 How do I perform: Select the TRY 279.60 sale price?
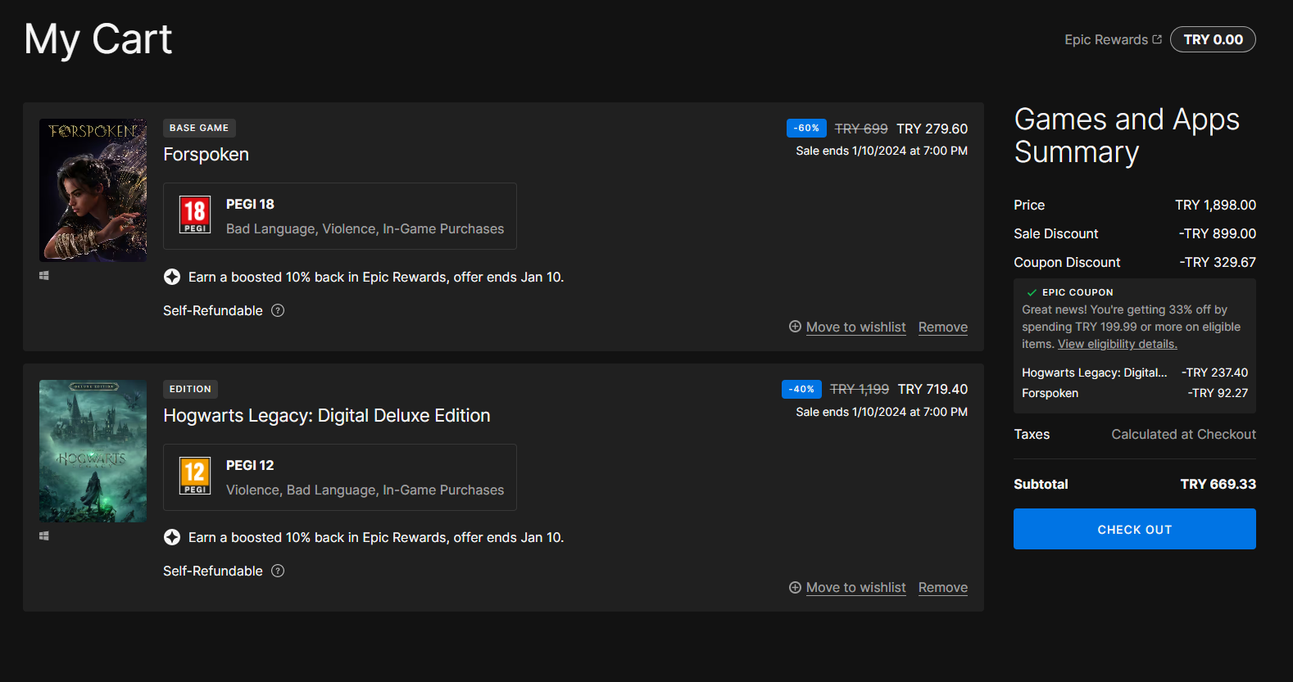pos(932,129)
